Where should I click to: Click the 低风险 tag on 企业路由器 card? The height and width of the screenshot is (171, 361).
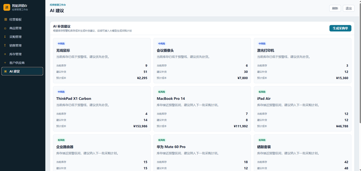coord(61,140)
